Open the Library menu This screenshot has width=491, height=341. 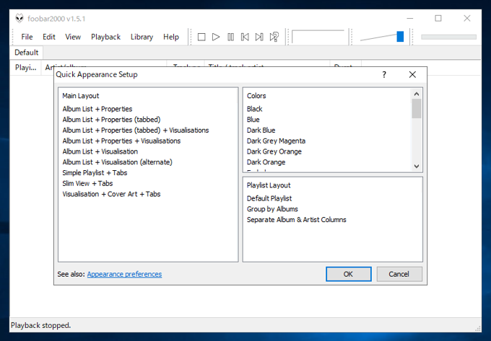(142, 37)
